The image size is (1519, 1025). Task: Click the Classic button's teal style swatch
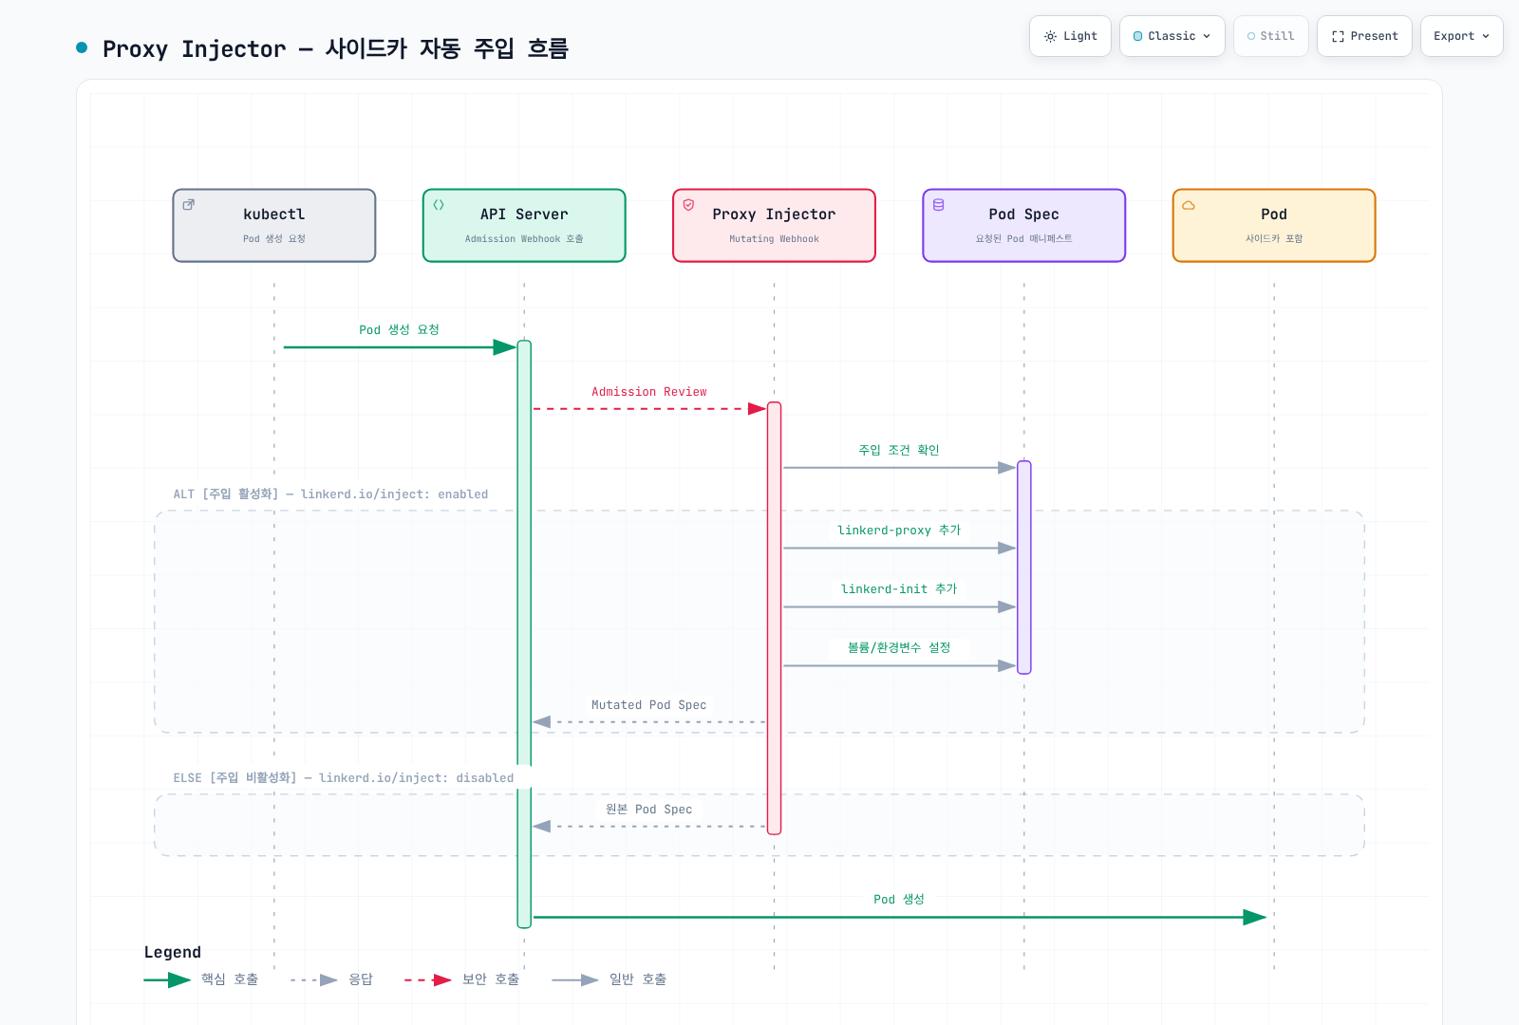pyautogui.click(x=1137, y=36)
